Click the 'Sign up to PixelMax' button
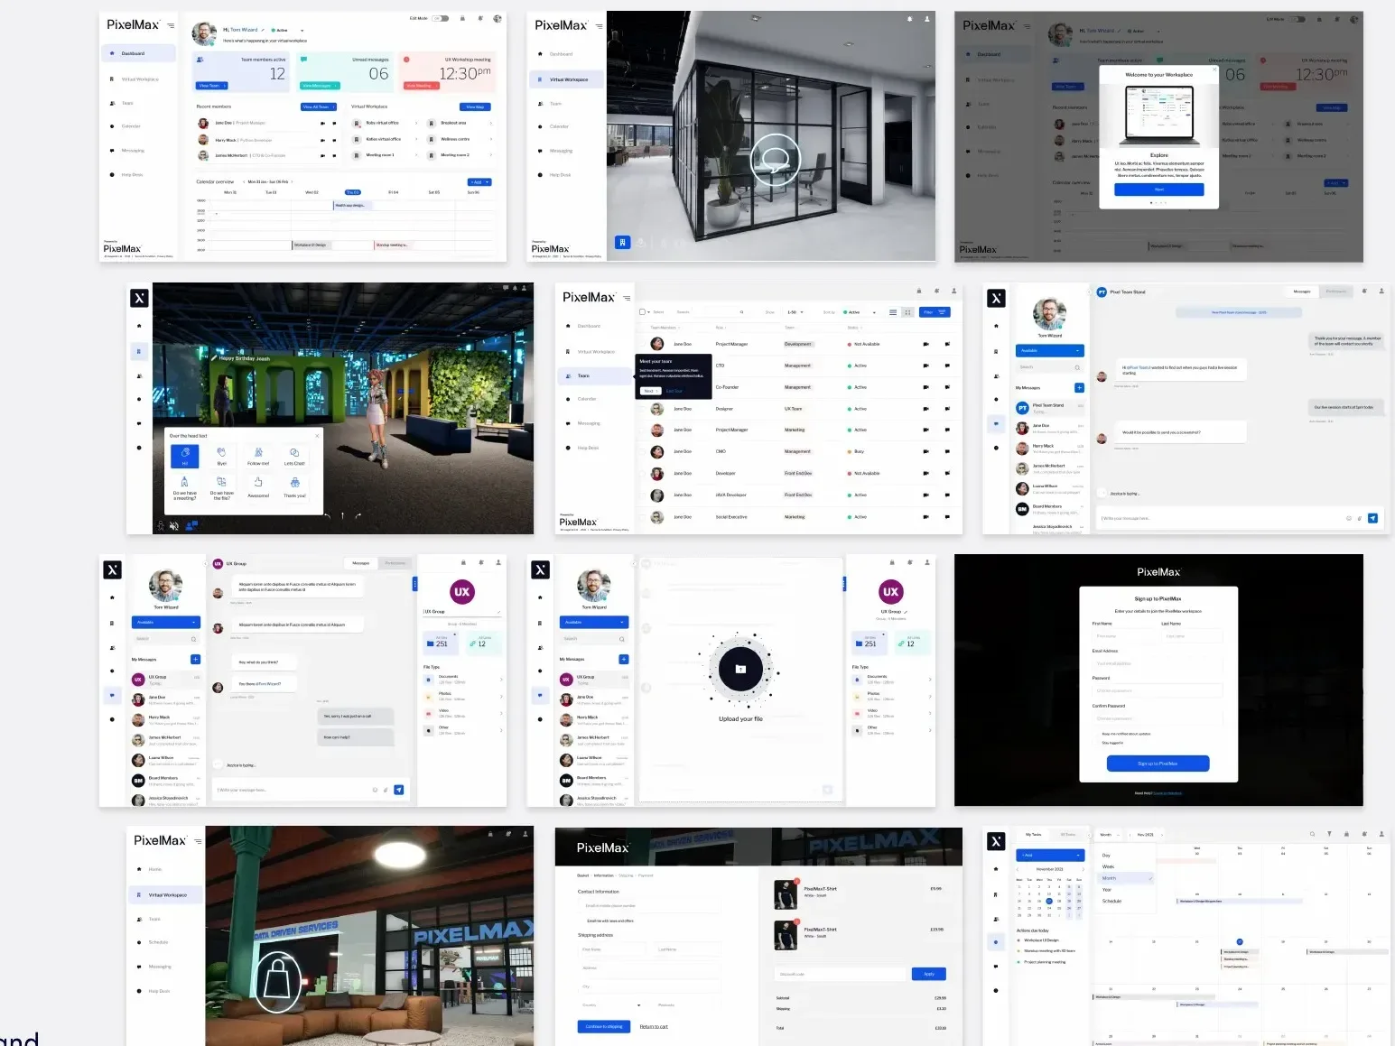1395x1046 pixels. click(1158, 764)
